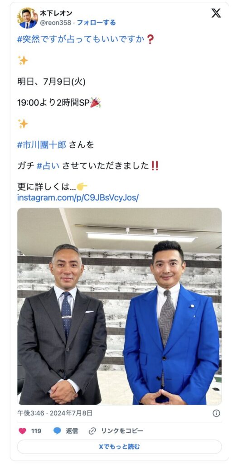Image resolution: width=237 pixels, height=464 pixels.
Task: Click the 返信 reply label
Action: tap(72, 431)
